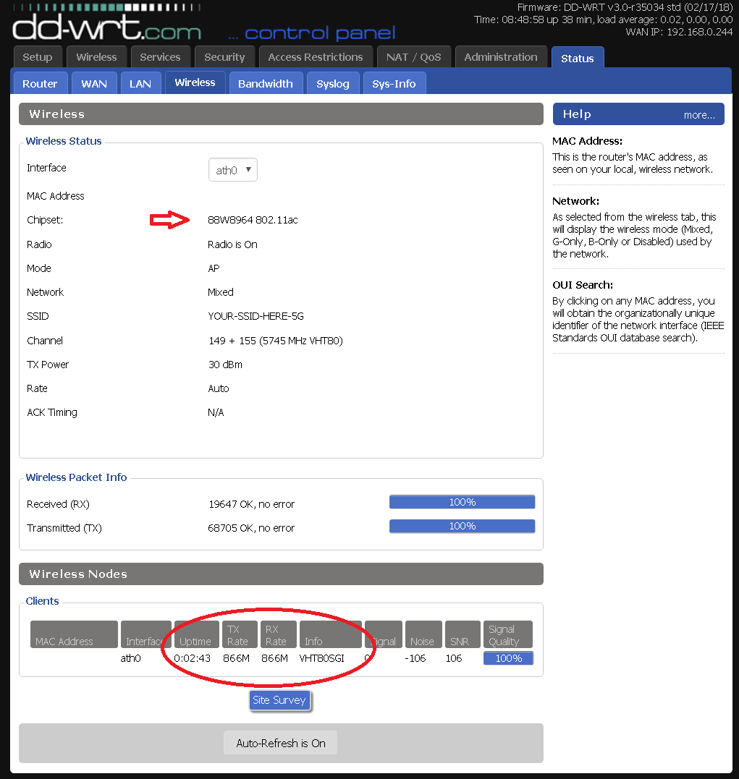Image resolution: width=739 pixels, height=779 pixels.
Task: Switch to the Bandwidth sub-tab
Action: click(266, 83)
